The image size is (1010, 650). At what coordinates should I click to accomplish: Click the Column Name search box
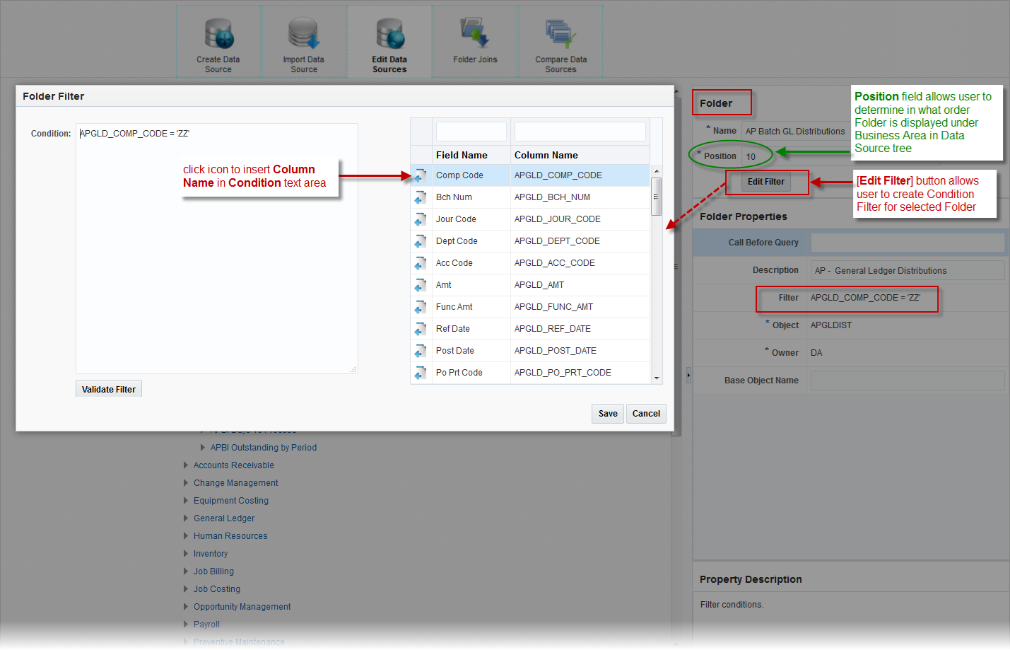[580, 132]
